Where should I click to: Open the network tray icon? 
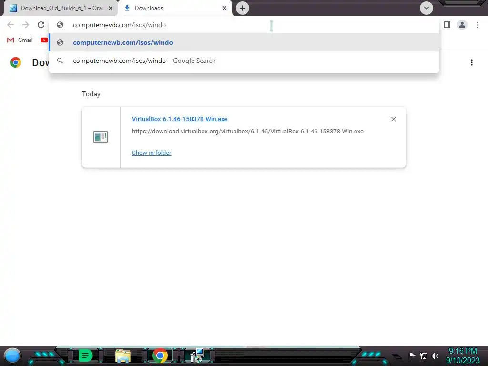424,356
